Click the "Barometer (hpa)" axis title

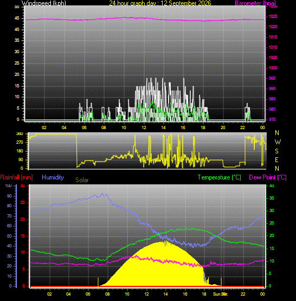(255, 3)
